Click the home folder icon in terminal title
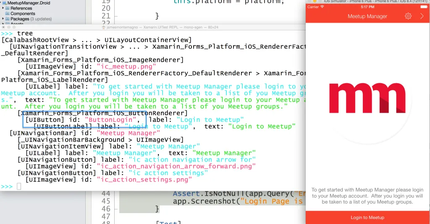 (x=103, y=27)
